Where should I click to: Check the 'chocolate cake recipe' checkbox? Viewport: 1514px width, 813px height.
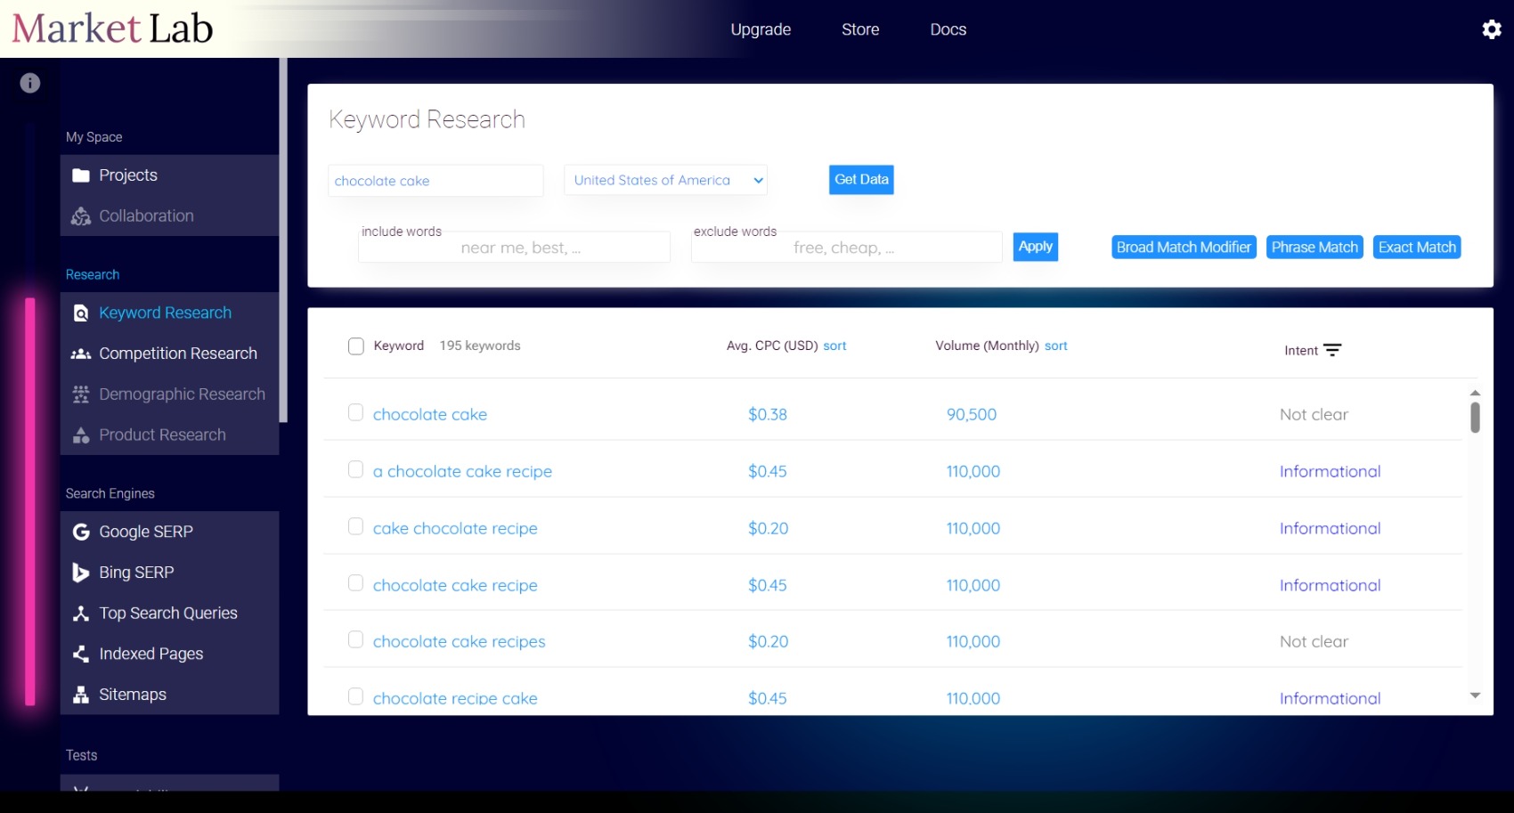355,582
